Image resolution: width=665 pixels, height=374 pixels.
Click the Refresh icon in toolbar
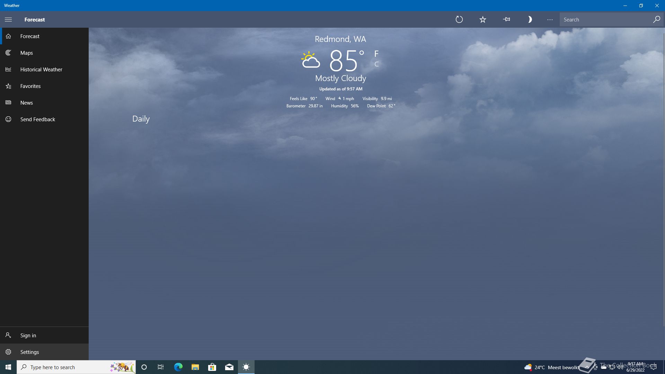[x=459, y=19]
